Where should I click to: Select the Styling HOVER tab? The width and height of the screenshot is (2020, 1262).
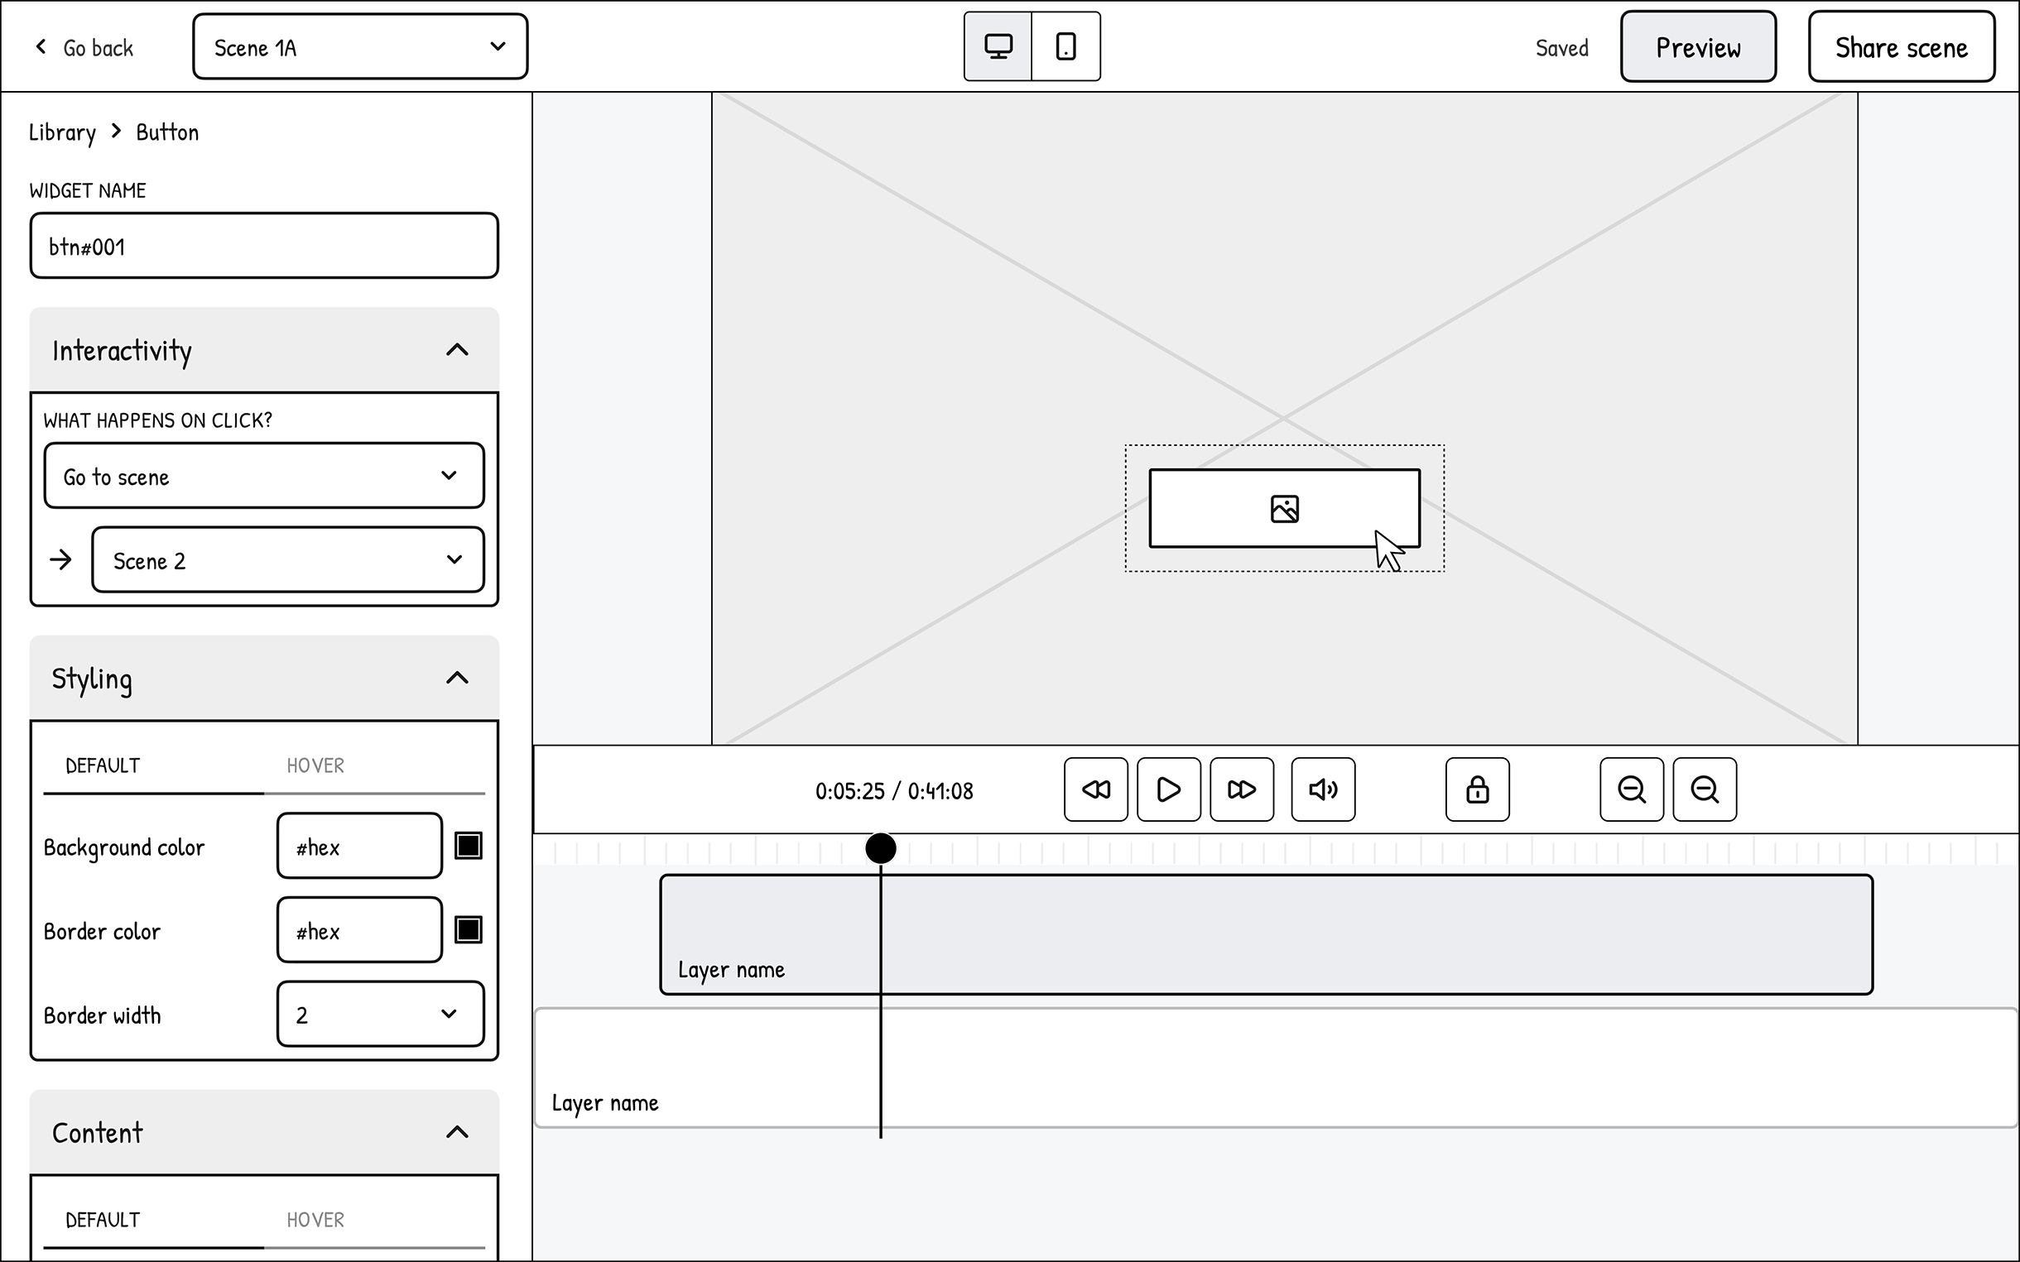coord(374,766)
